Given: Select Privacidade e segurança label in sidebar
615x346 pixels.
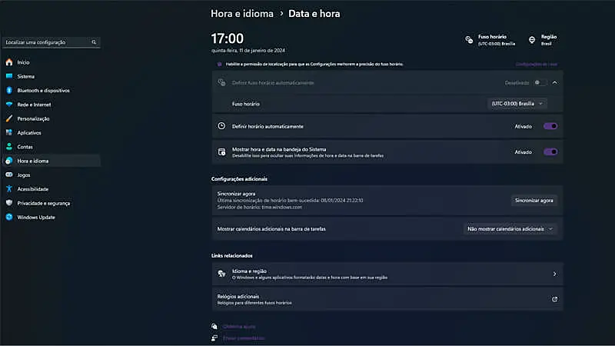Looking at the screenshot, I should (x=44, y=203).
